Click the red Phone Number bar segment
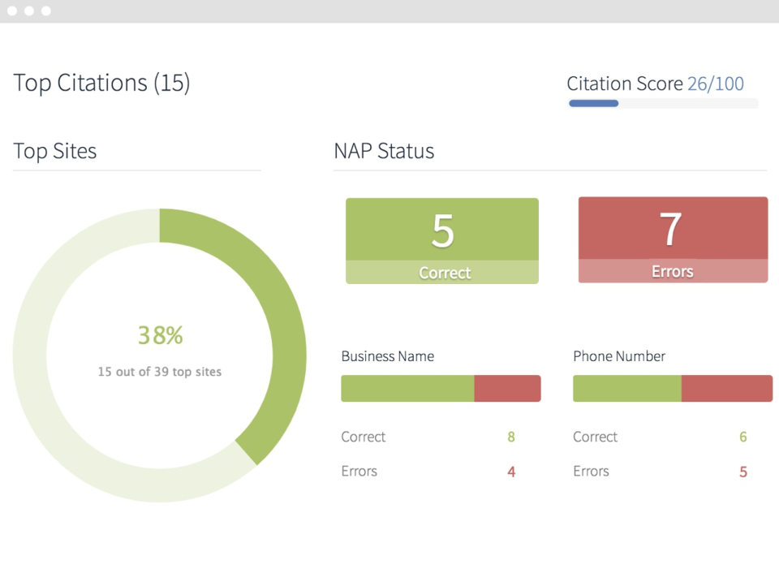779x573 pixels. [727, 389]
